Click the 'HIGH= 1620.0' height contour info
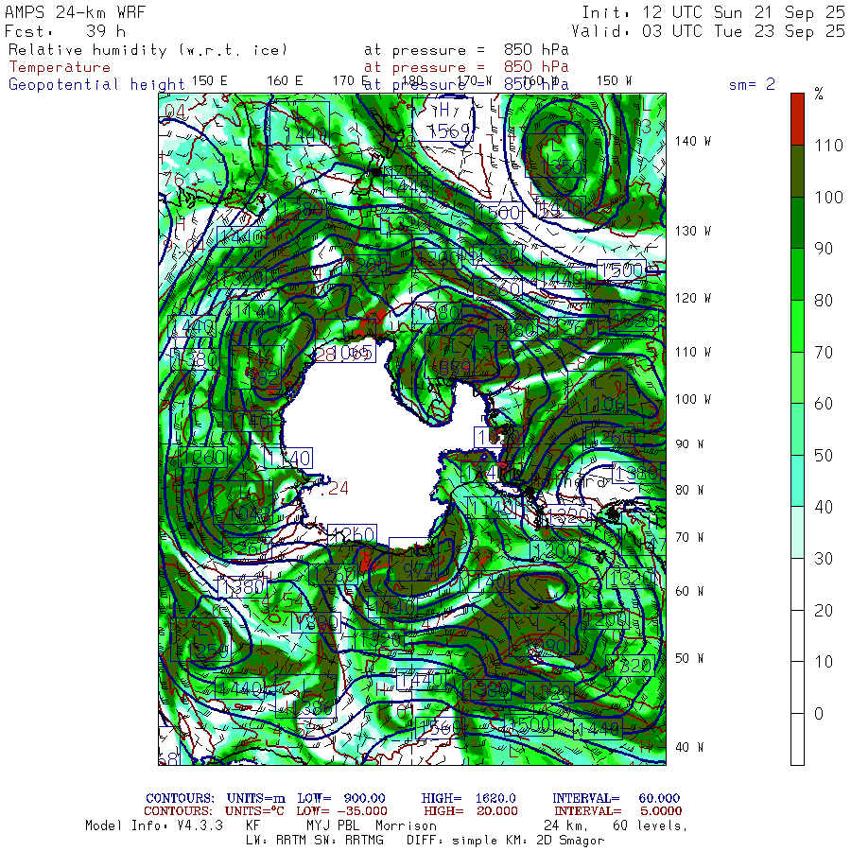Screen dimensions: 851x851 468,798
